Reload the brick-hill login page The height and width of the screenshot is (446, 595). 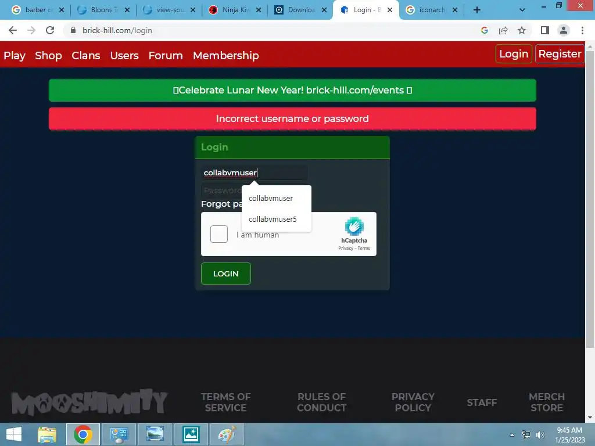(50, 30)
